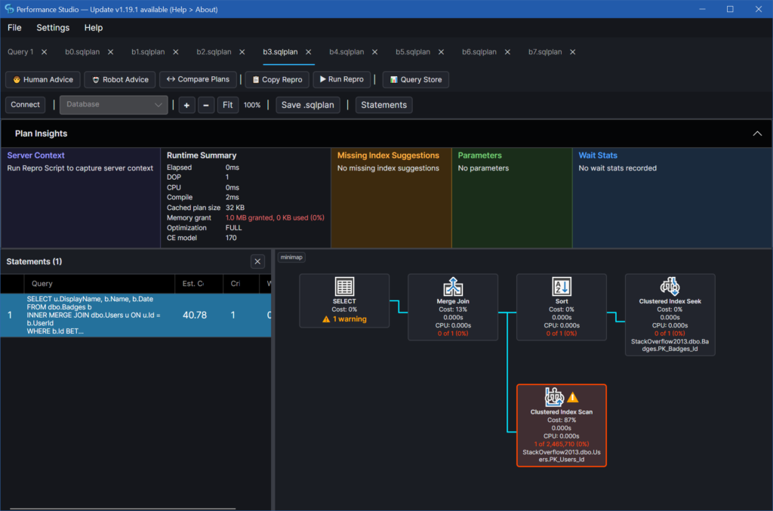Click the SELECT operator table icon

(344, 286)
